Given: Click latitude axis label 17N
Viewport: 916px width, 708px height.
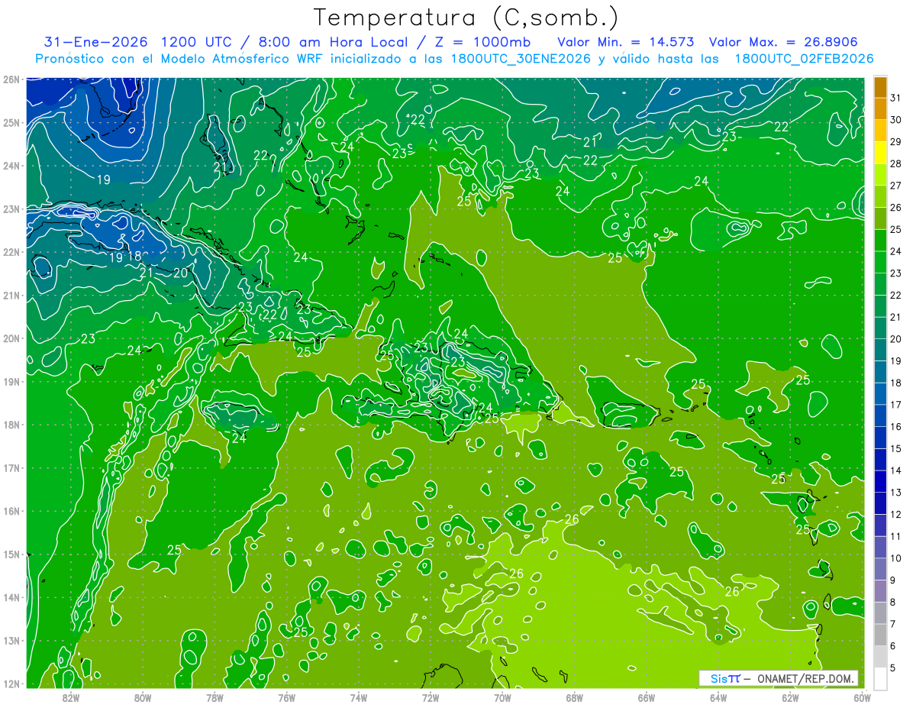Looking at the screenshot, I should (x=11, y=467).
